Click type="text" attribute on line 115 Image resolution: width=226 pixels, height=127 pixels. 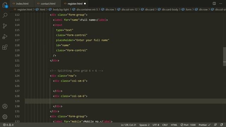65,30
